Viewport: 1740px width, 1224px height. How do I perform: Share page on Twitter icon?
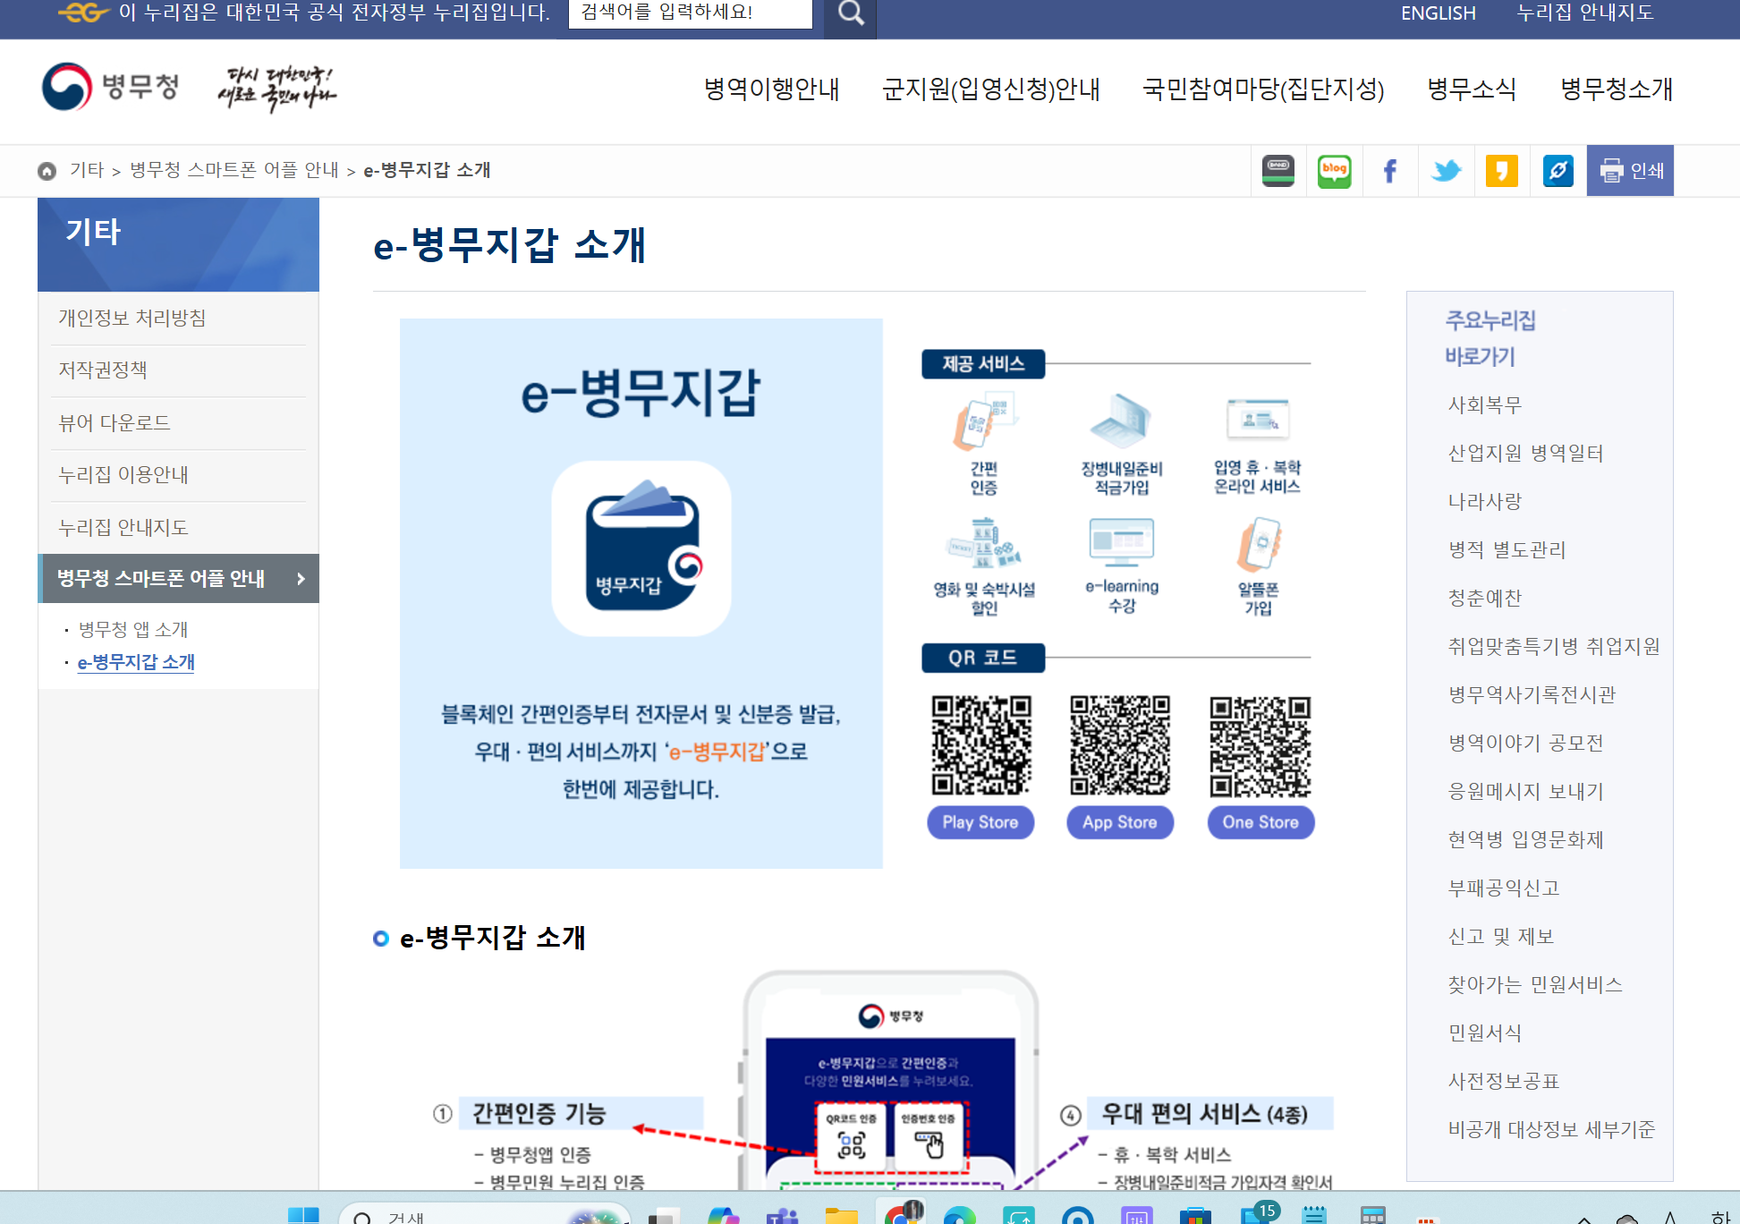[1446, 170]
